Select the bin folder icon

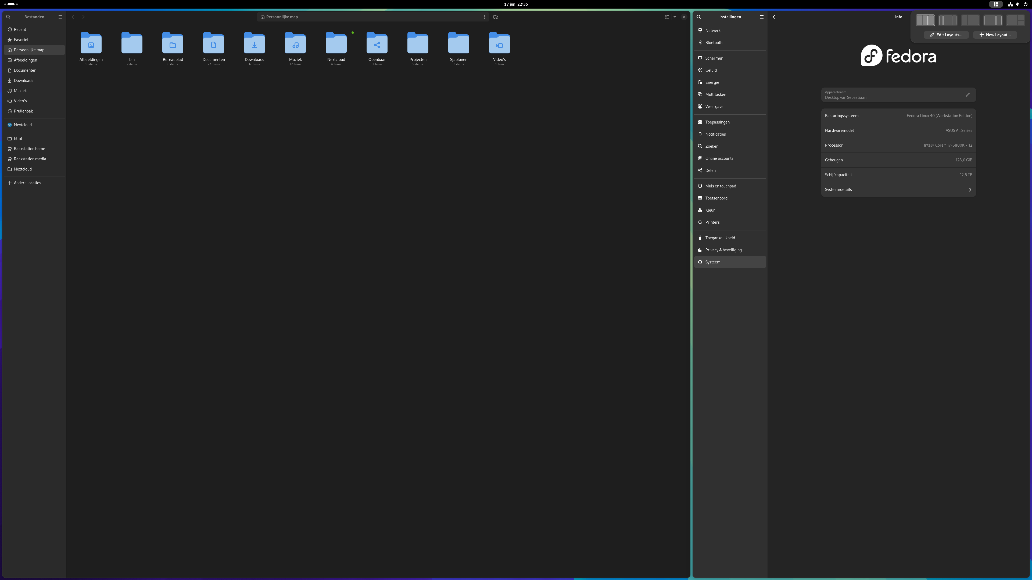(x=132, y=43)
